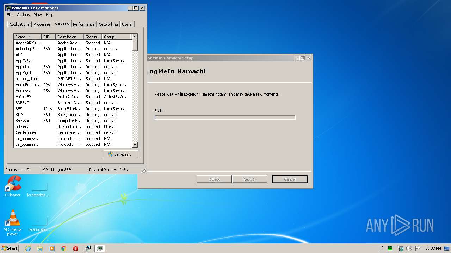The height and width of the screenshot is (253, 451).
Task: Switch to the Users tab
Action: tap(127, 24)
